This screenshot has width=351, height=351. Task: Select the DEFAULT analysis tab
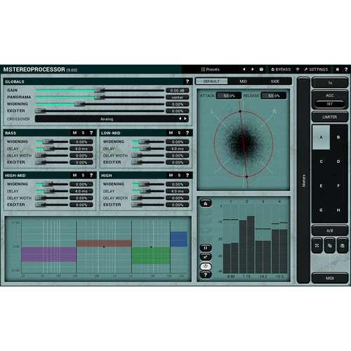pyautogui.click(x=211, y=81)
